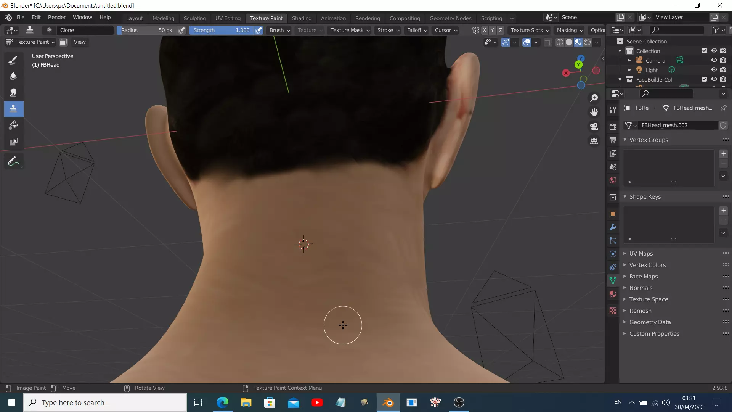The image size is (732, 412).
Task: Open the Falloff dropdown
Action: pos(417,30)
